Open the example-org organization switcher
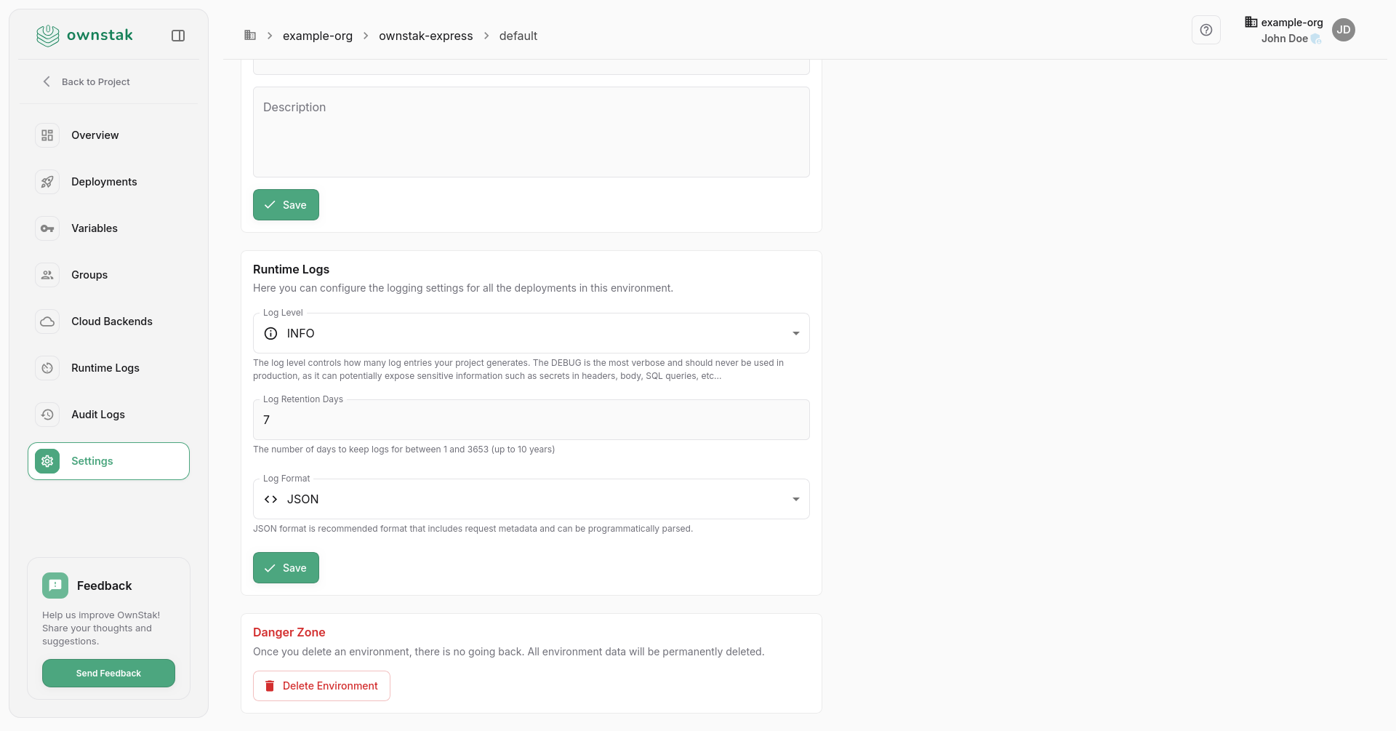 click(x=1284, y=23)
